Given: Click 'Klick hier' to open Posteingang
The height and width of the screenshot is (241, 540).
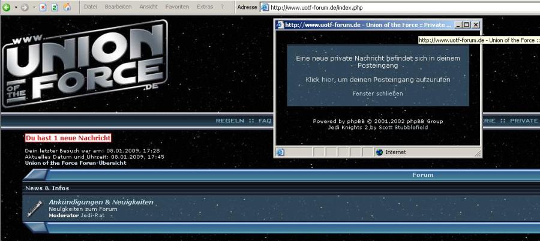Looking at the screenshot, I should click(x=377, y=79).
